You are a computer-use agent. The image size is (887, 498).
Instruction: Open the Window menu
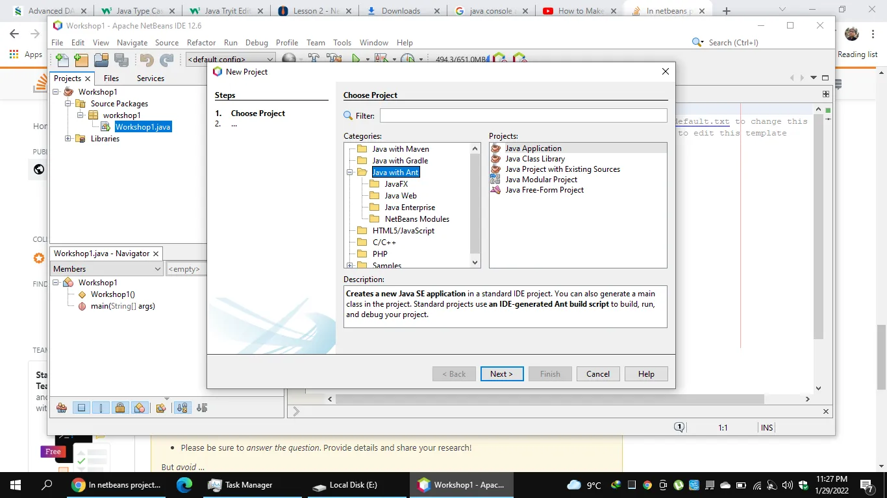tap(374, 43)
